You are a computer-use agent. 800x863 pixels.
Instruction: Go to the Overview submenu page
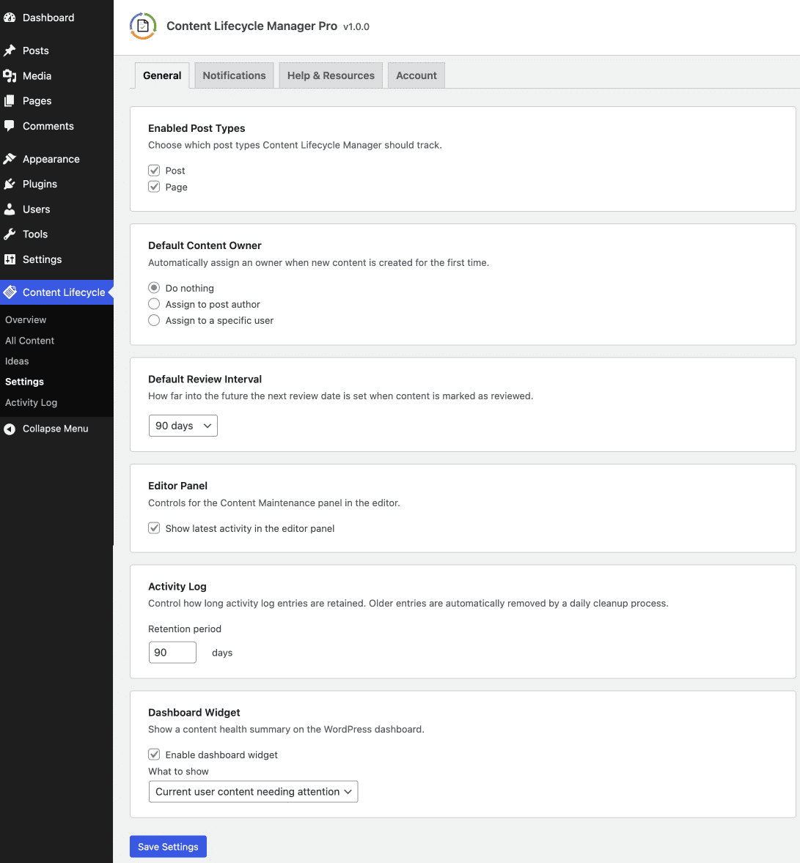coord(26,319)
